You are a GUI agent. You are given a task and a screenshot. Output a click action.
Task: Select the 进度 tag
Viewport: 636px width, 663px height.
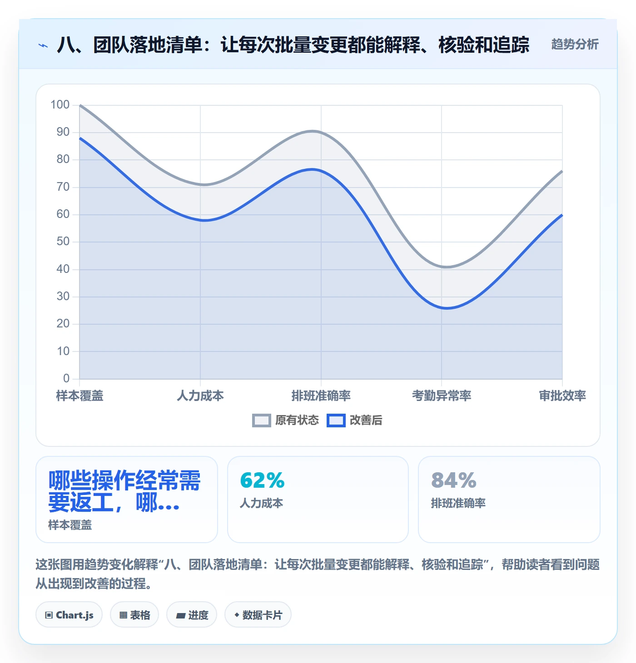192,615
